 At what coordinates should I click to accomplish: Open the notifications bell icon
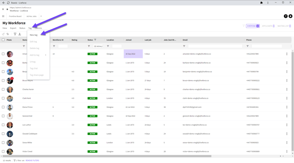coord(290,16)
